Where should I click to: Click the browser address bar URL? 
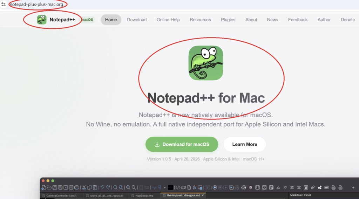(x=36, y=4)
